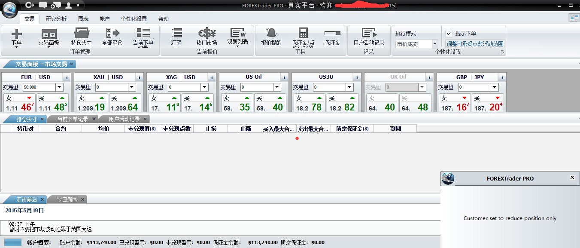580x248 pixels.
Task: Open info for US Oil tile
Action: point(284,77)
